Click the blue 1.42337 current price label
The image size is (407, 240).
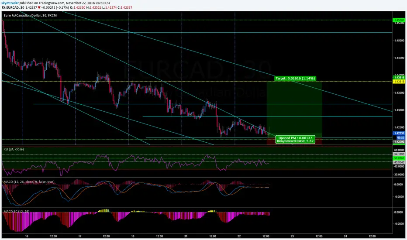point(399,134)
